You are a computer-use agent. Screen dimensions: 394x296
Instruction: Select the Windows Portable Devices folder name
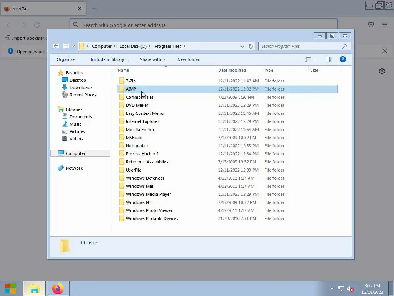coord(152,219)
